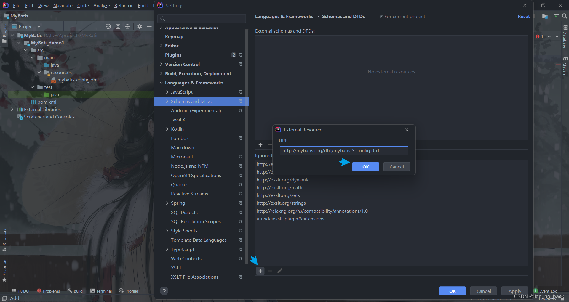
Task: Open the Markdown settings page
Action: tap(183, 147)
